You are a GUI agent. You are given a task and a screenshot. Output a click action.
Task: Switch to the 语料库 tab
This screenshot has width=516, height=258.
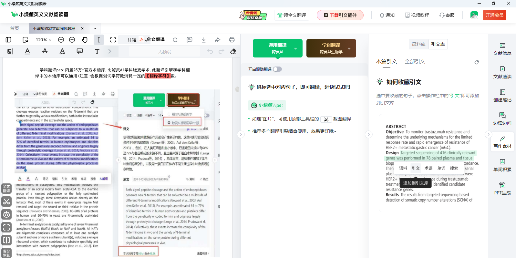click(419, 44)
